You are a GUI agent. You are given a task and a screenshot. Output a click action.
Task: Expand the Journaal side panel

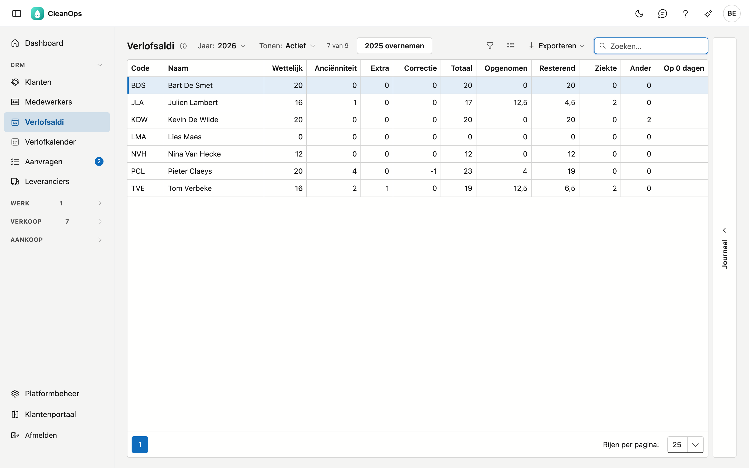(724, 248)
